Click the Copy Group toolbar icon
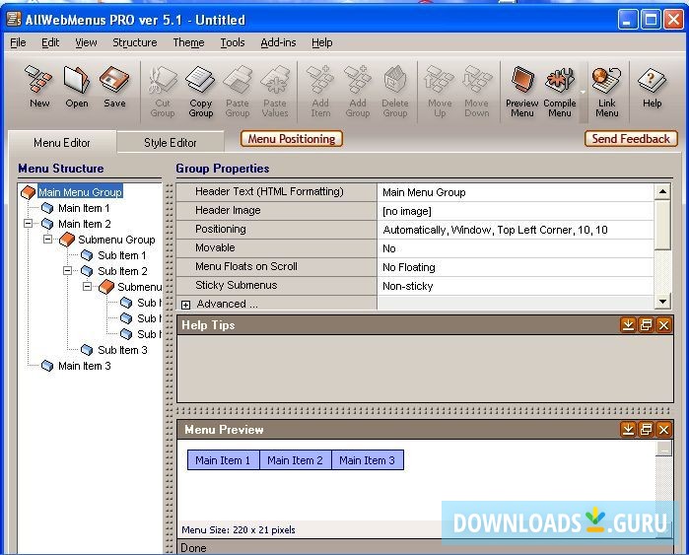This screenshot has height=555, width=689. (x=201, y=83)
